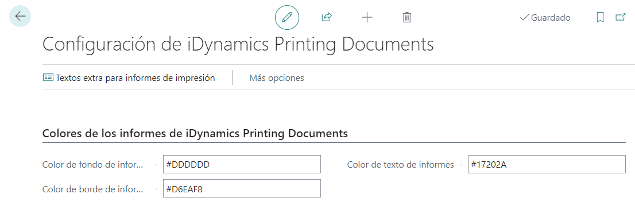Open page in new window icon
Viewport: 635px width, 217px height.
620,17
